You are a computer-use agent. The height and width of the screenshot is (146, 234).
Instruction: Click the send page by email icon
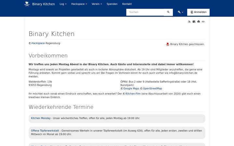(x=194, y=22)
